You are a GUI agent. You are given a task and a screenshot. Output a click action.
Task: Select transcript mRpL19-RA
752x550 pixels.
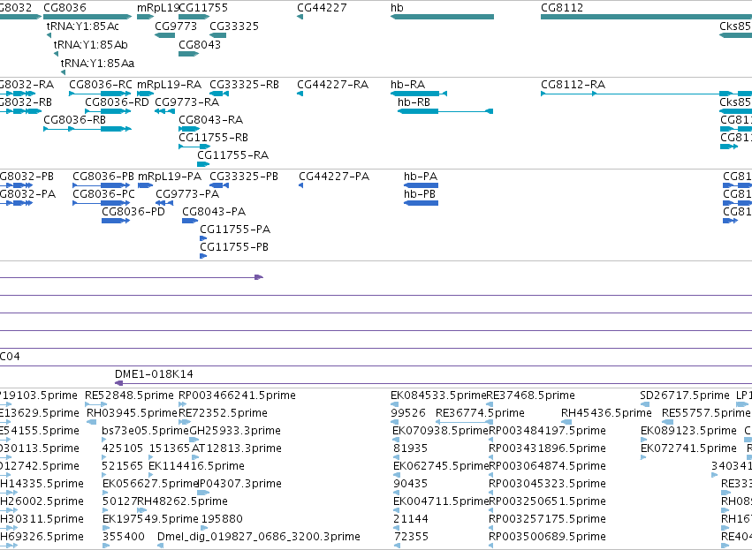pyautogui.click(x=170, y=85)
